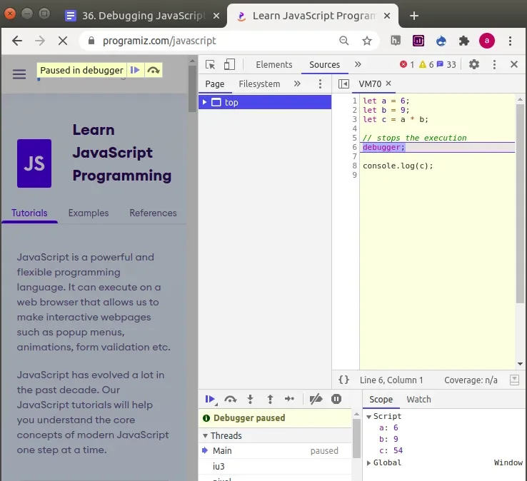Click line number 8 in the gutter
This screenshot has height=481, width=527.
[354, 166]
